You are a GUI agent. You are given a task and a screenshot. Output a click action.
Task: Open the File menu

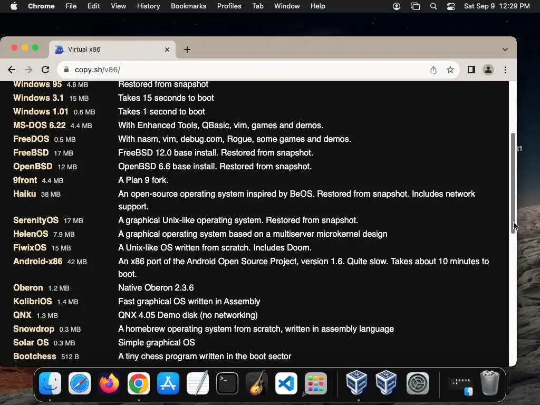point(71,6)
